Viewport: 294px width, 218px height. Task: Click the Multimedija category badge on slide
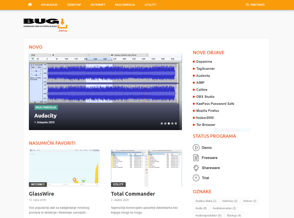coord(46,107)
